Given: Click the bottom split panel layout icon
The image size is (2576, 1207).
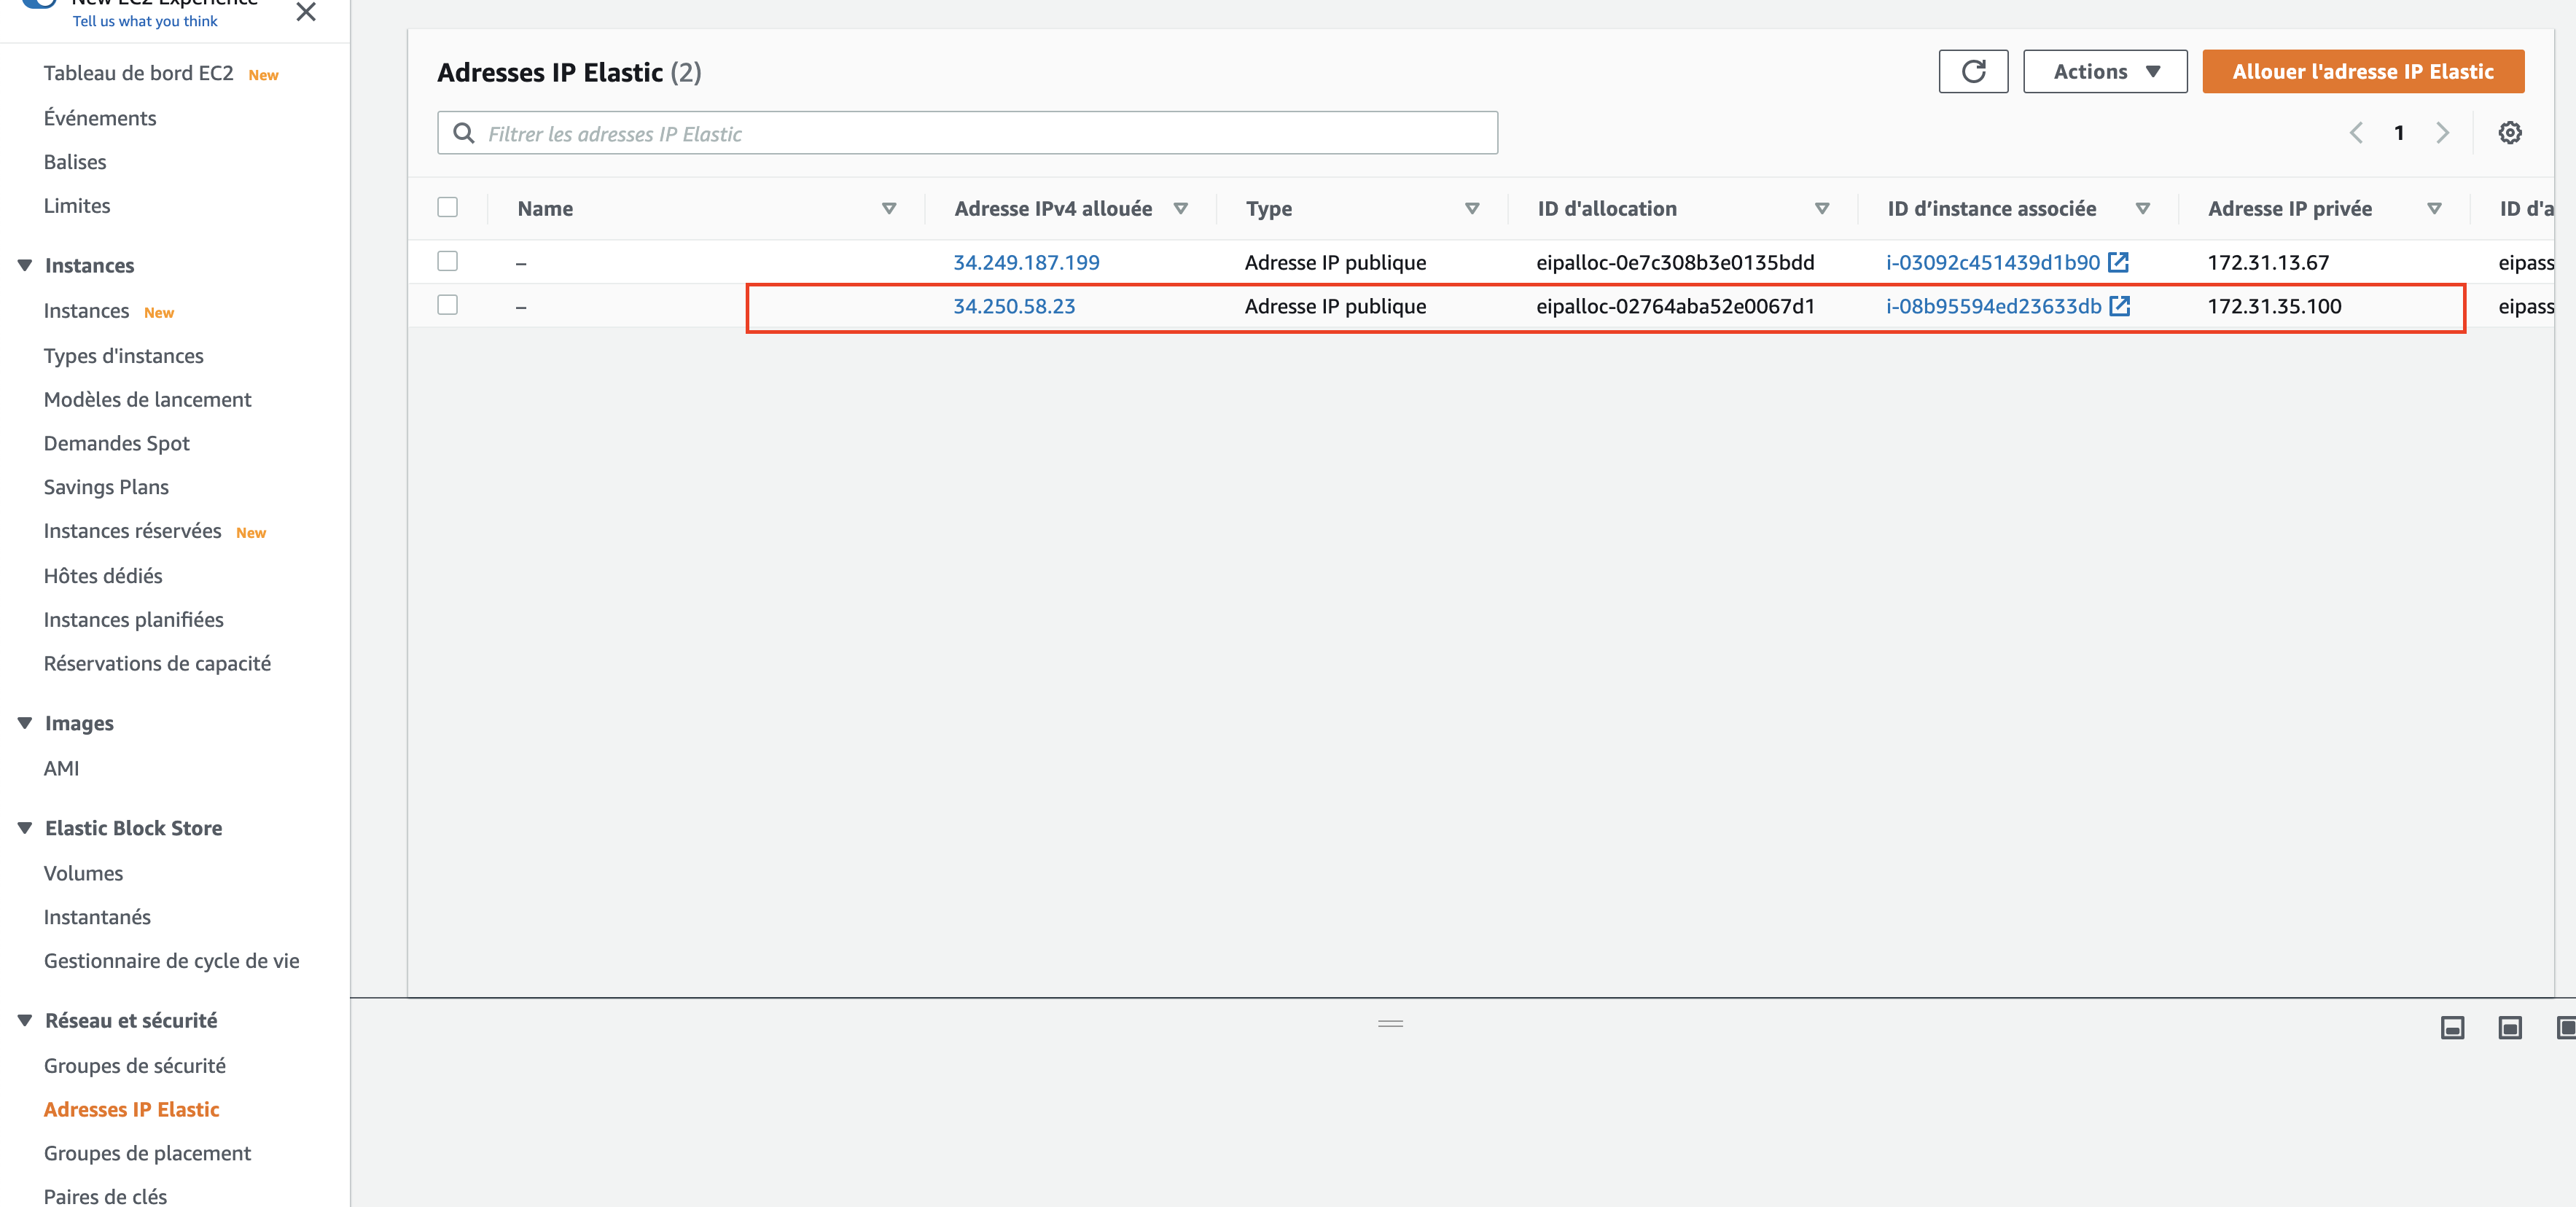Looking at the screenshot, I should pos(2452,1027).
